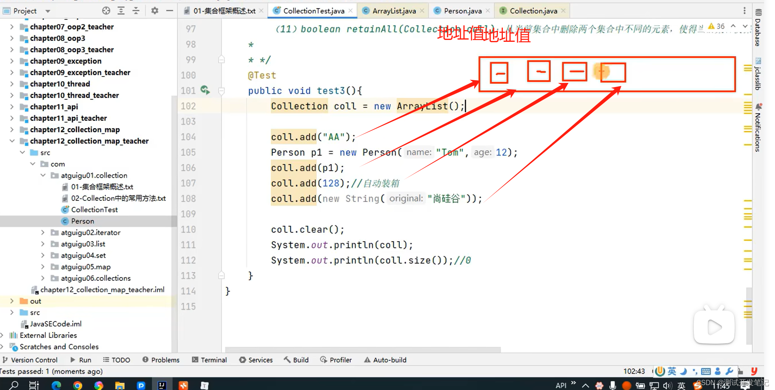Open Microsoft Edge from taskbar
This screenshot has height=390, width=775.
tap(56, 385)
